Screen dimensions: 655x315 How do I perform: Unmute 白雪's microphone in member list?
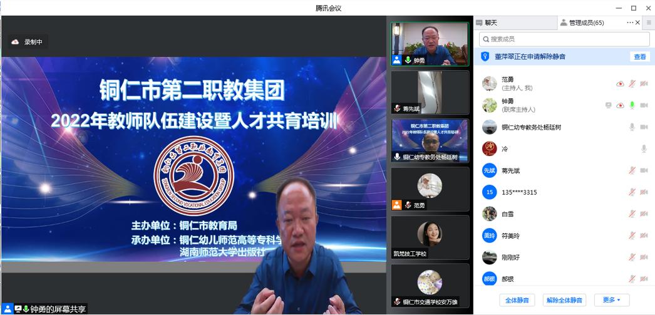point(632,214)
